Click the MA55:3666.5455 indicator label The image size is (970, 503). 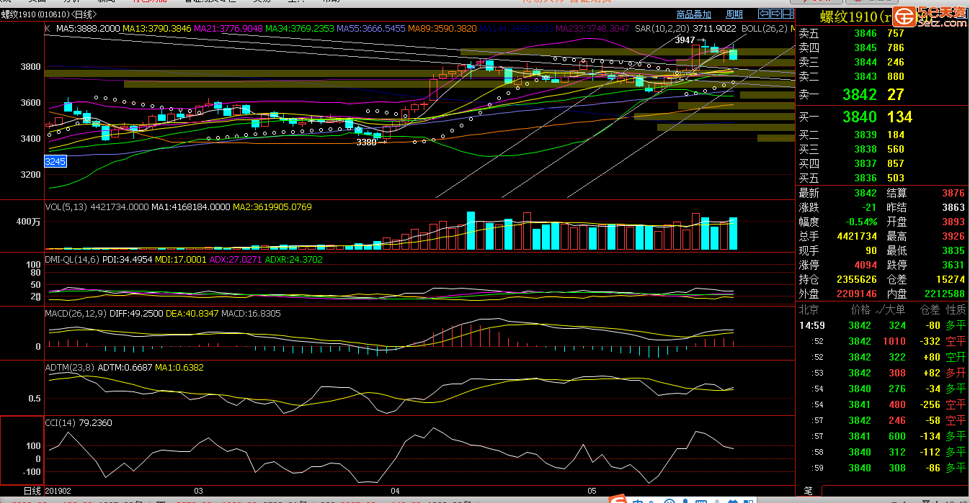pyautogui.click(x=371, y=29)
